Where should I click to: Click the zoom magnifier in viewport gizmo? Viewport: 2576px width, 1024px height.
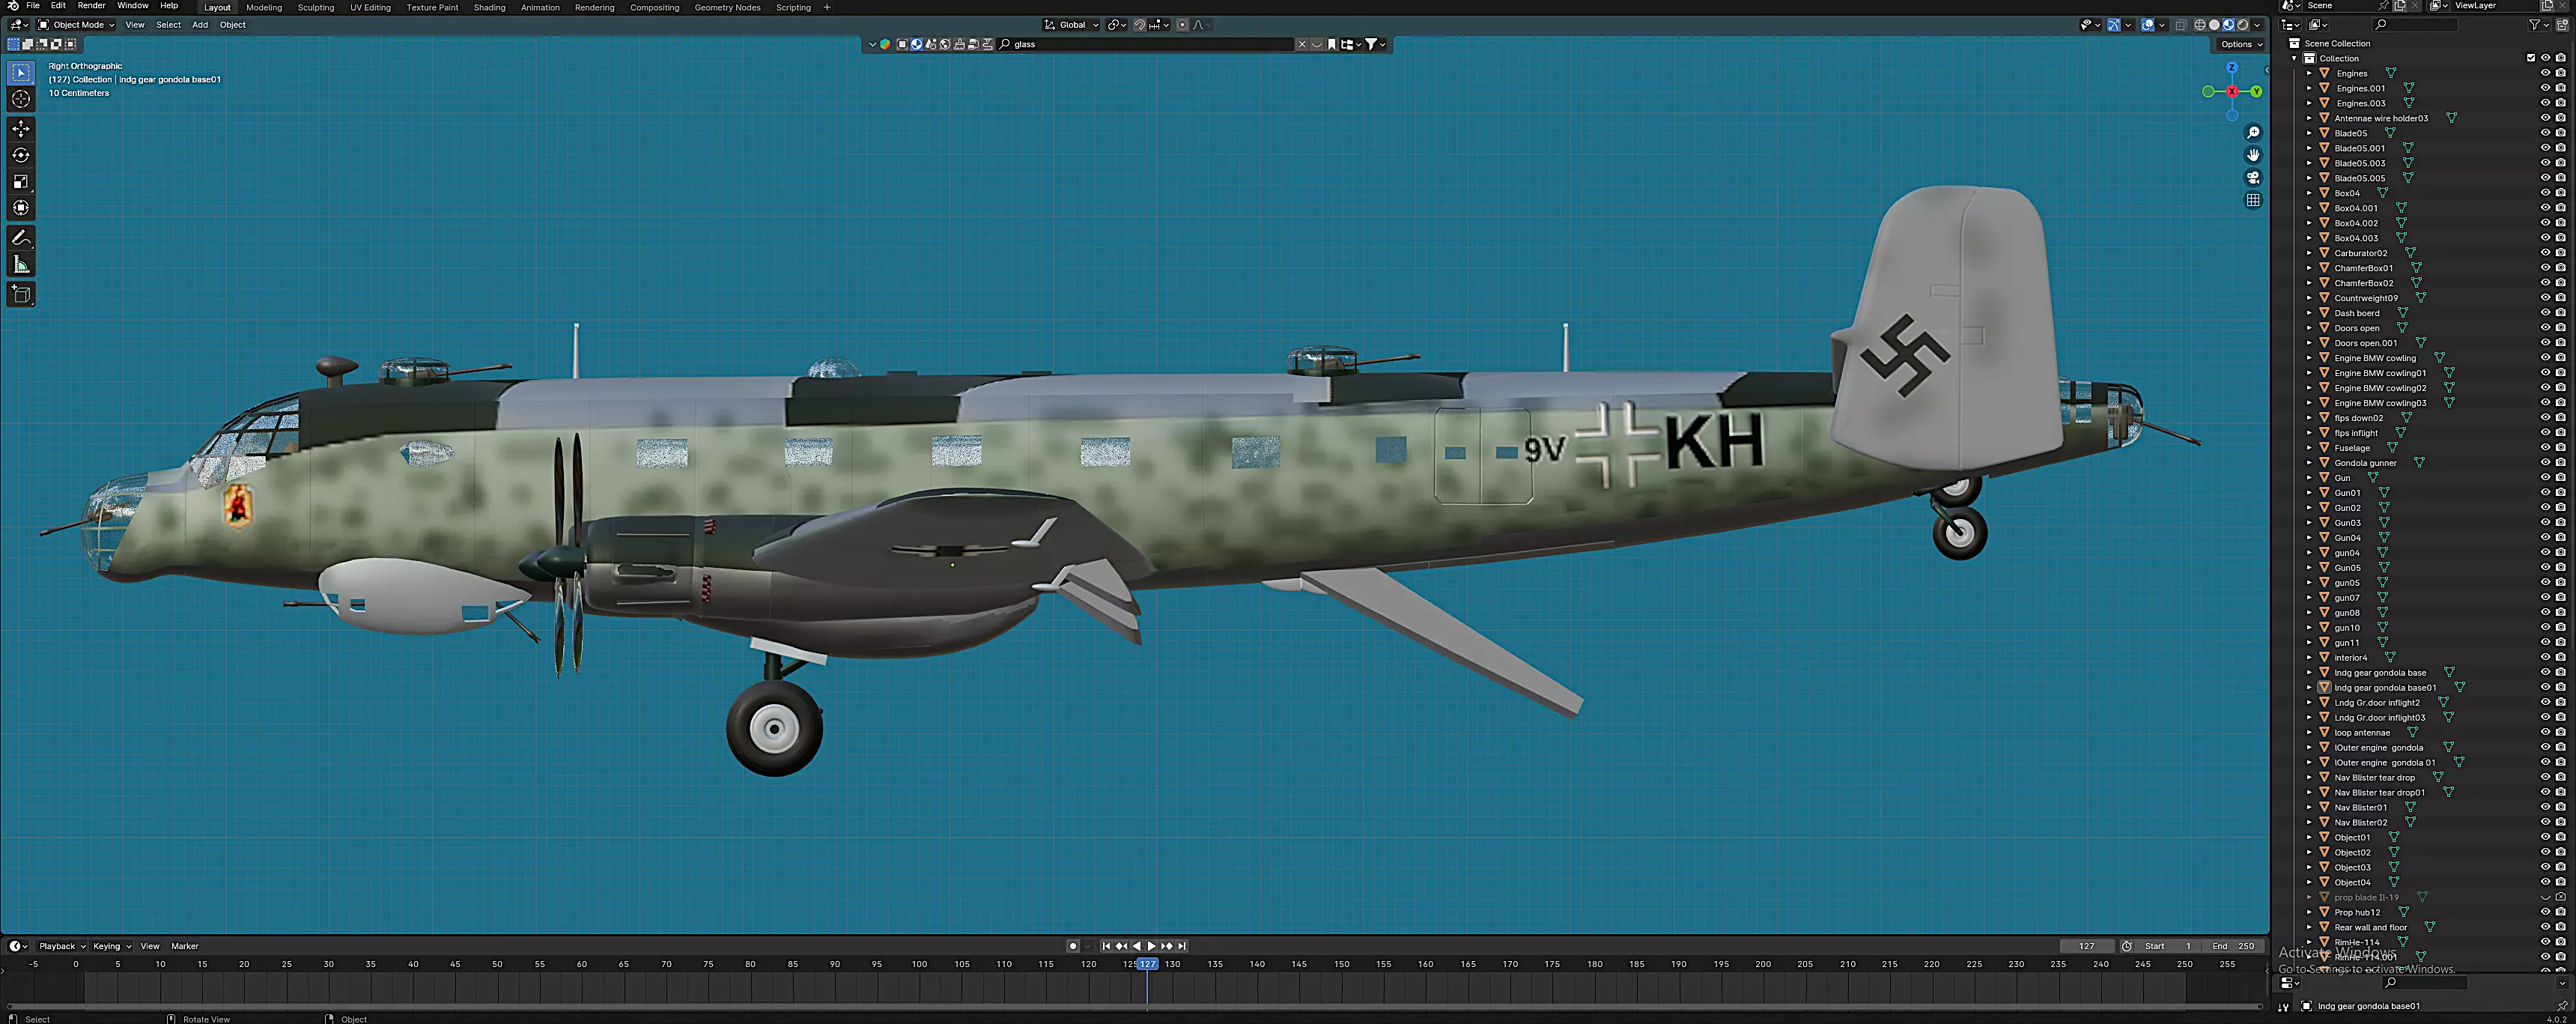click(x=2253, y=132)
